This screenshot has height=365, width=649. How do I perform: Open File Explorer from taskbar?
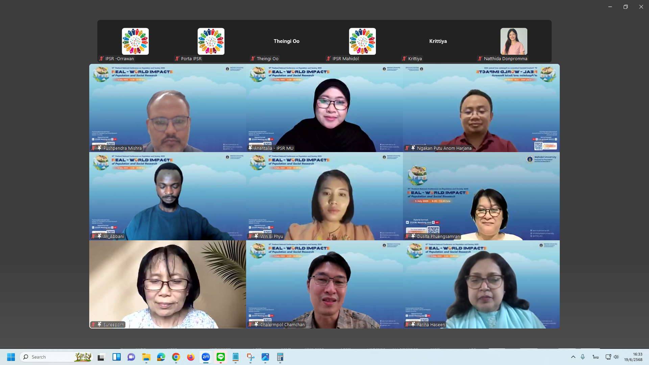tap(146, 357)
